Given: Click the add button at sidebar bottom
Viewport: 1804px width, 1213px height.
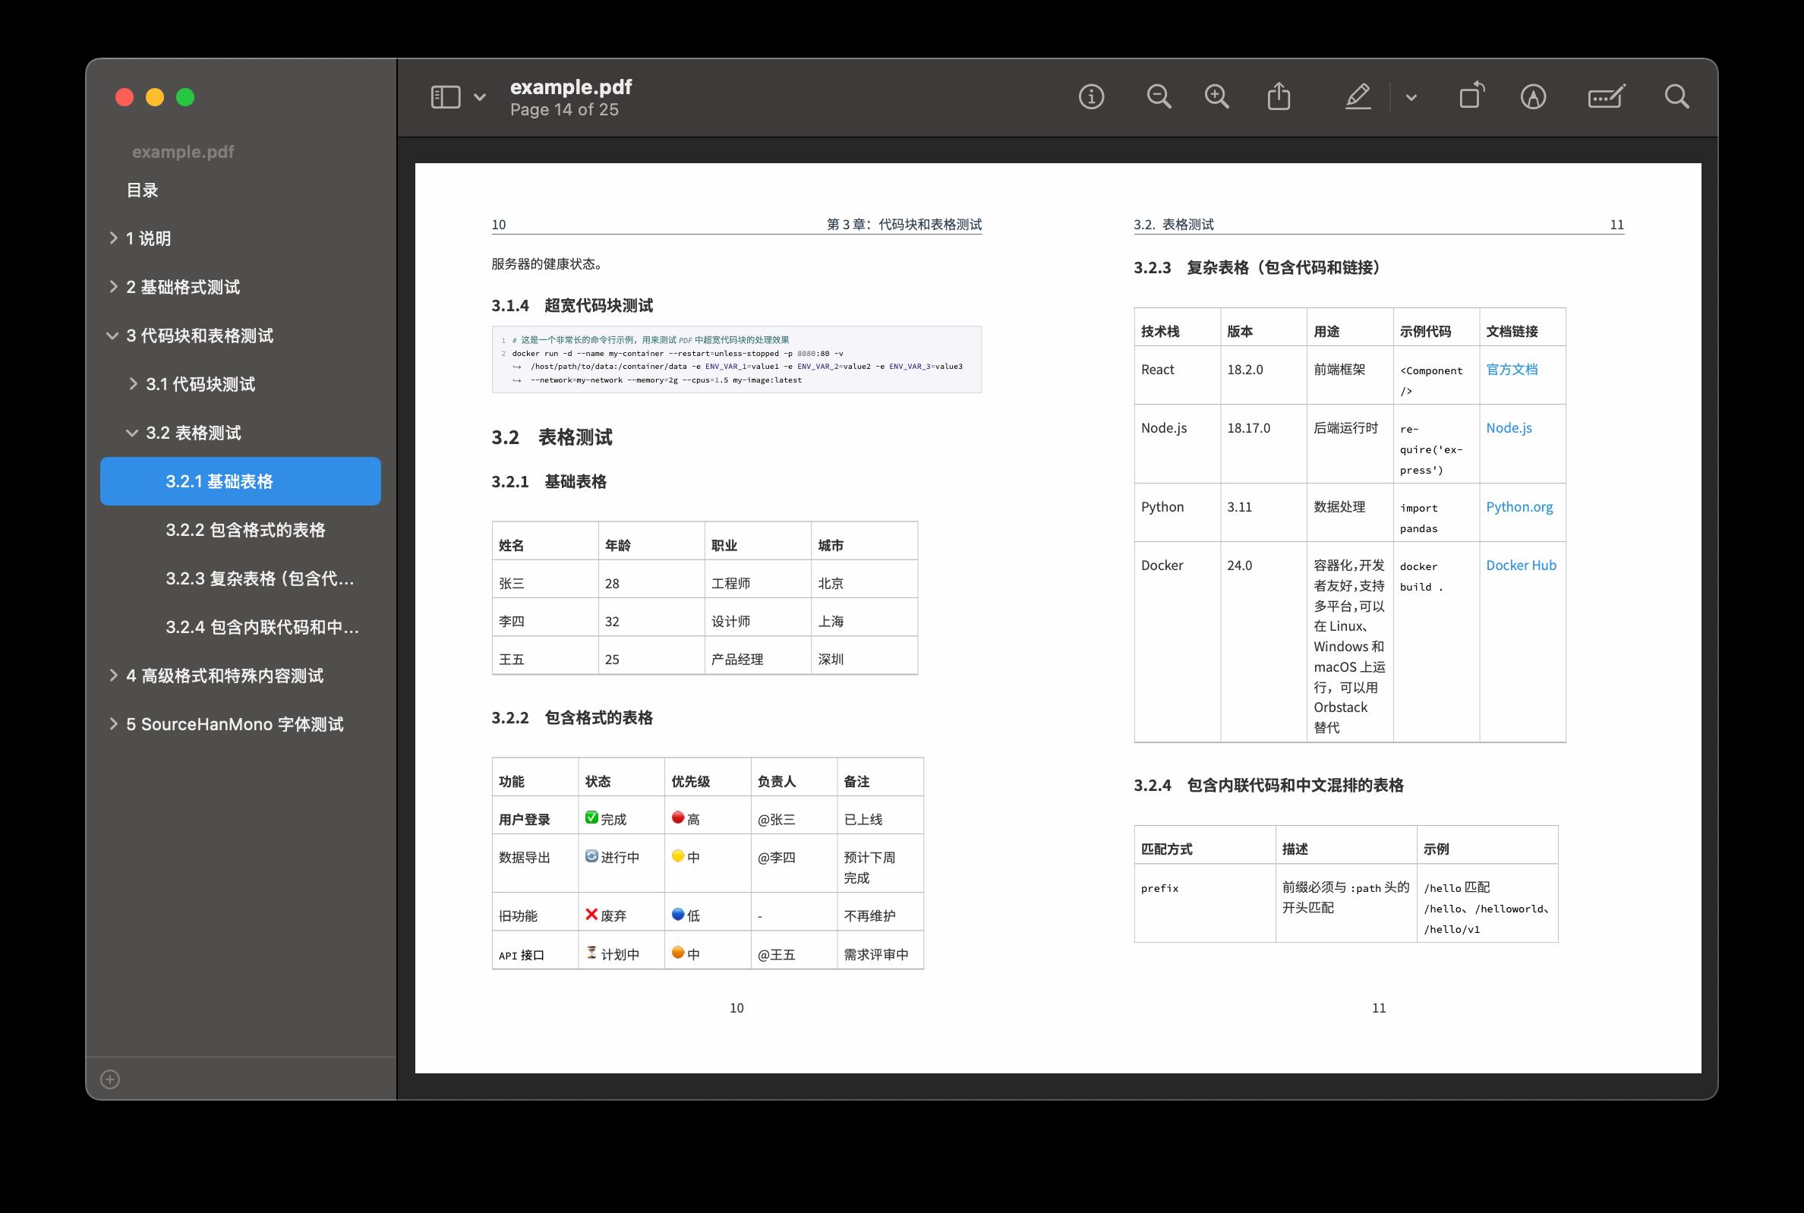Looking at the screenshot, I should (110, 1079).
